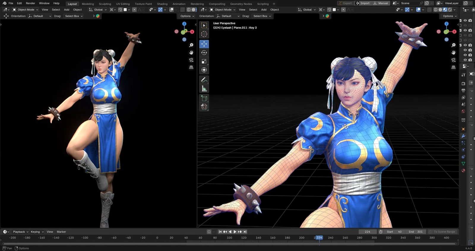Open the Output properties tab
The height and width of the screenshot is (251, 475).
[463, 90]
